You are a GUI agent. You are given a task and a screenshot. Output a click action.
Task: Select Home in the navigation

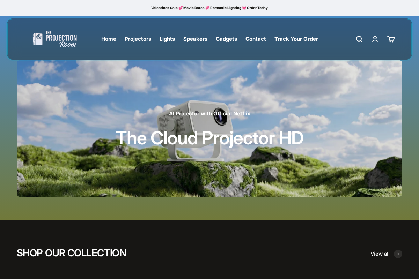[109, 39]
